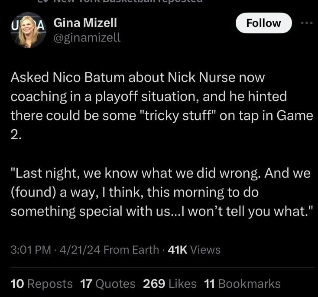Image resolution: width=318 pixels, height=297 pixels.
Task: Open the 17 Quotes list
Action: [108, 284]
